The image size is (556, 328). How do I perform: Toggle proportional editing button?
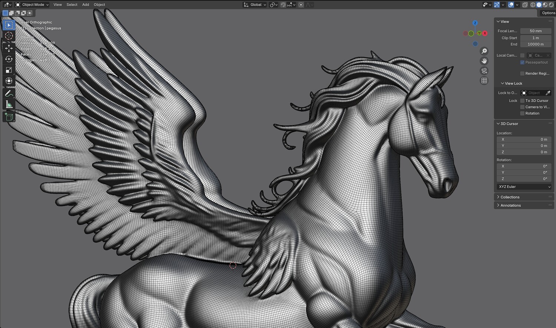tap(301, 5)
